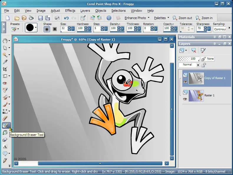Click the Save icon in toolbar
Viewport: 233px width, 175px height.
(x=40, y=18)
